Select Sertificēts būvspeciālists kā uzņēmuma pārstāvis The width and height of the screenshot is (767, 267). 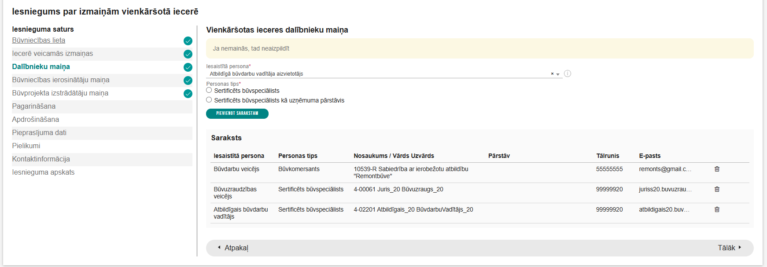pyautogui.click(x=209, y=100)
